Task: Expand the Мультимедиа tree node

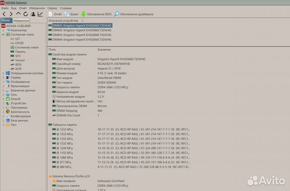Action: pos(3,86)
